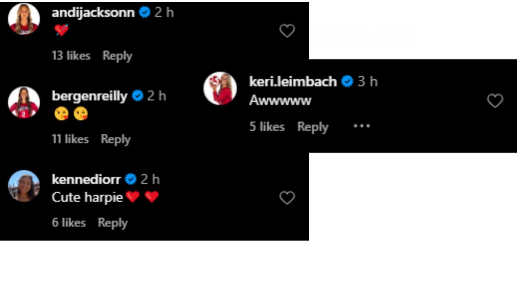View 13 likes on andijacksonn's comment
Image resolution: width=517 pixels, height=290 pixels.
point(71,56)
